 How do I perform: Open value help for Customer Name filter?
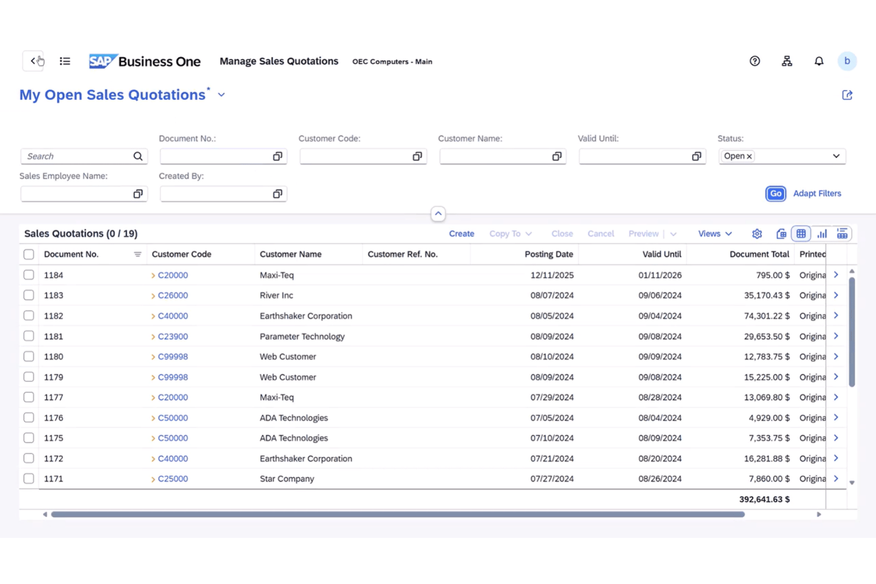pos(556,156)
